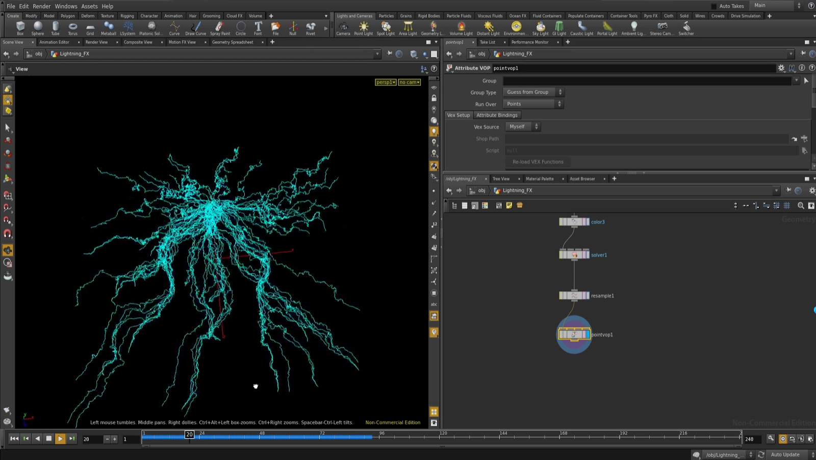Select the Sphere shelf tool

[x=38, y=27]
